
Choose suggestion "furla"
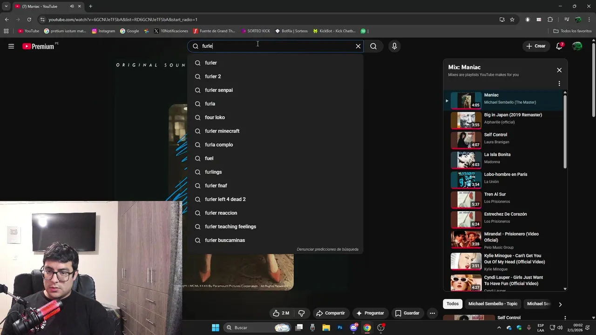(275, 104)
